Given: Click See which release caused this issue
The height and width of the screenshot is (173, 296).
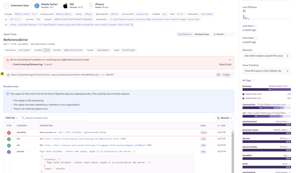Looking at the screenshot, I should pyautogui.click(x=267, y=56).
